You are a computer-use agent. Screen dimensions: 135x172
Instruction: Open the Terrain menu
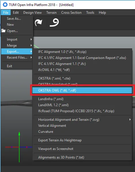[51, 13]
